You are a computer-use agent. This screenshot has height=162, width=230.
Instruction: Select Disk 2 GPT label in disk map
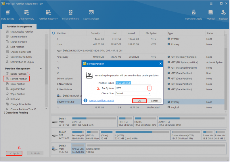point(61,135)
